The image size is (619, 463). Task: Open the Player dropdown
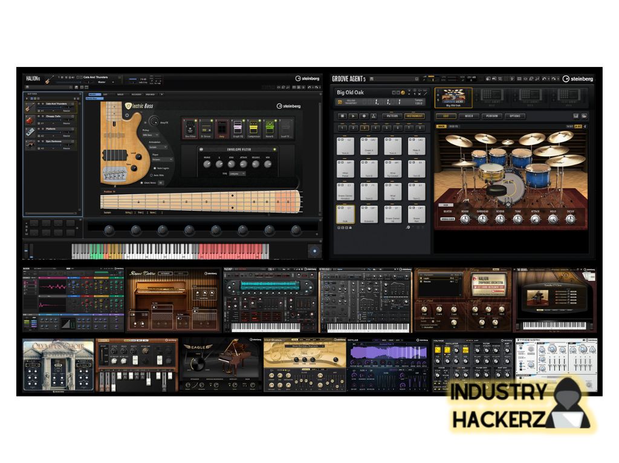click(x=162, y=159)
